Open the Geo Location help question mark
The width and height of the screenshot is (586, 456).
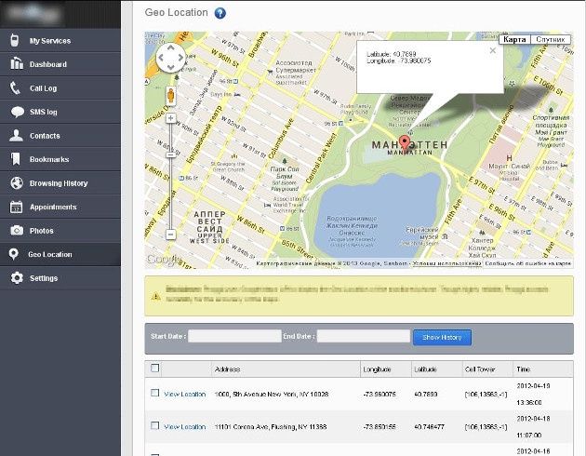(x=220, y=13)
